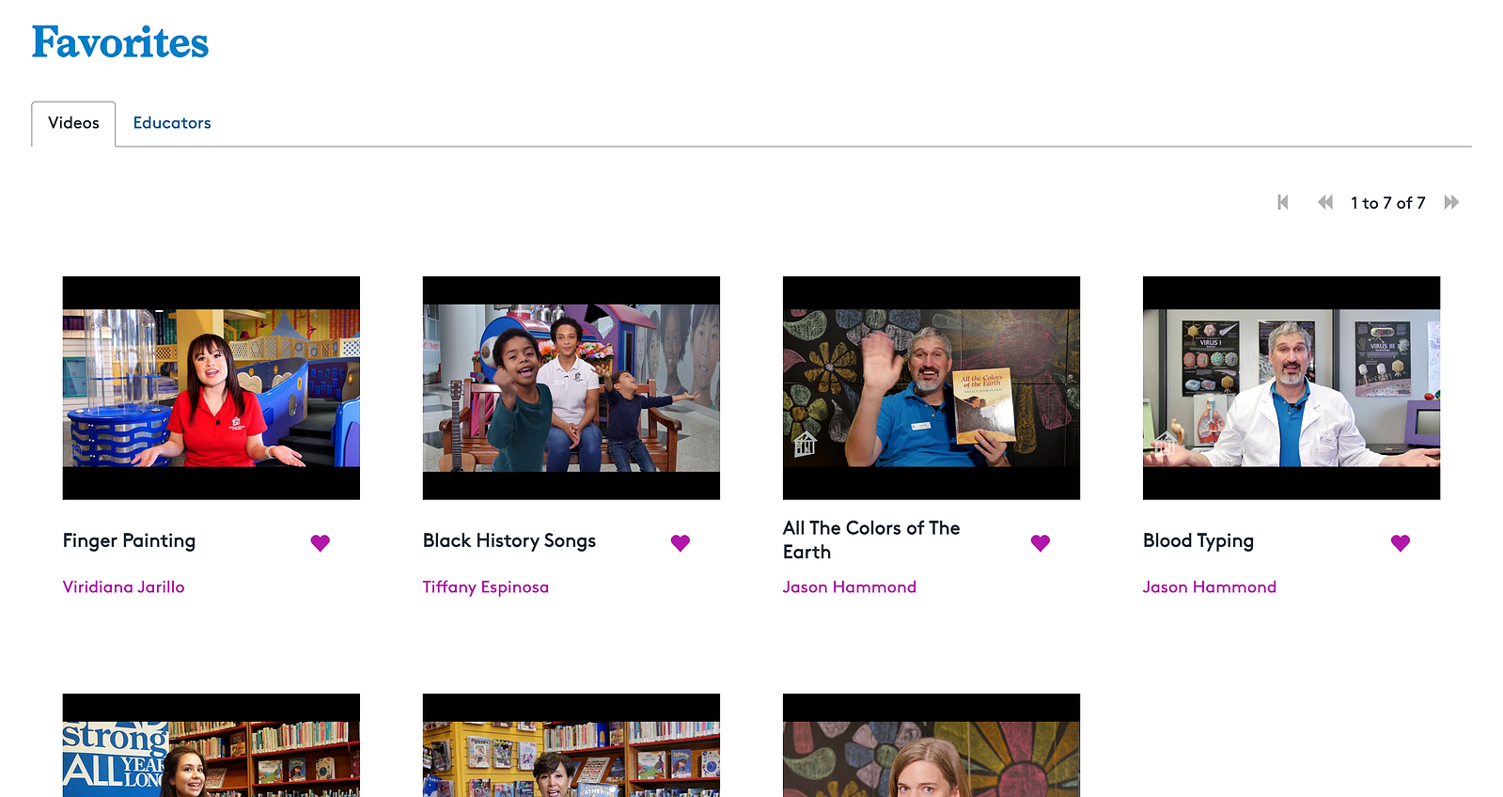This screenshot has height=797, width=1503.
Task: Click the Favorites page heading
Action: [x=120, y=43]
